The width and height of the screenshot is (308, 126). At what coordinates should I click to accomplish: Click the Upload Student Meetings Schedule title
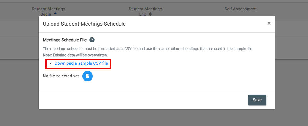pos(84,24)
